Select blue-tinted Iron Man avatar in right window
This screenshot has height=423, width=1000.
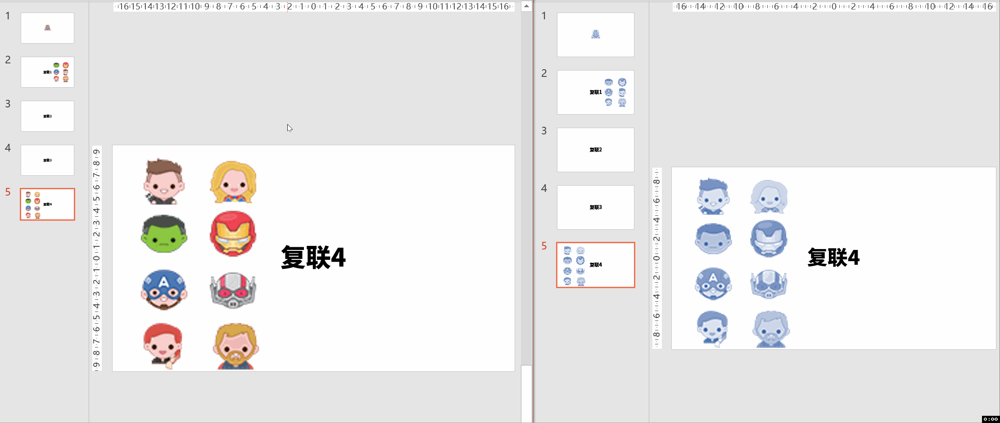coord(769,238)
